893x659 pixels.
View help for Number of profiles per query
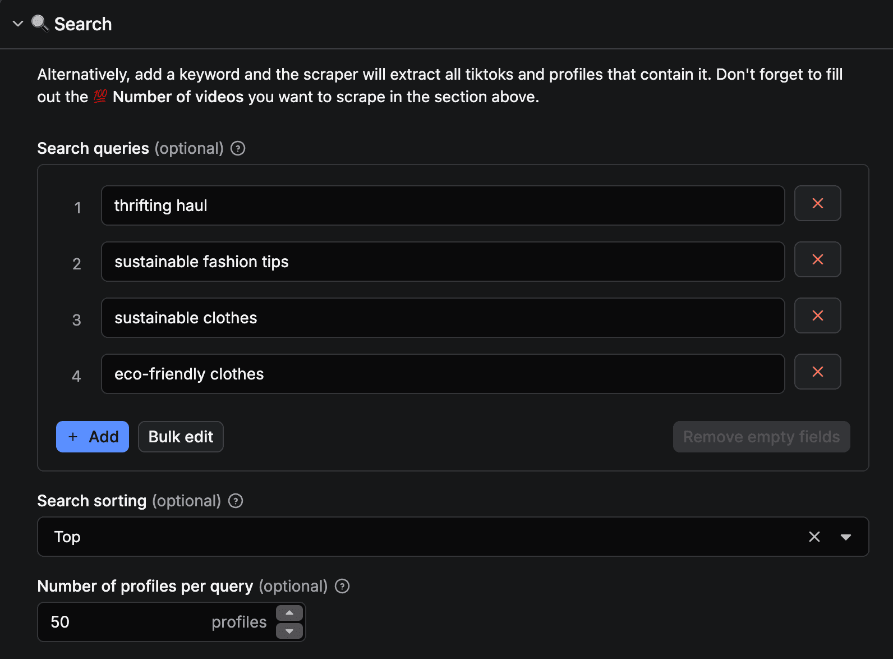342,586
